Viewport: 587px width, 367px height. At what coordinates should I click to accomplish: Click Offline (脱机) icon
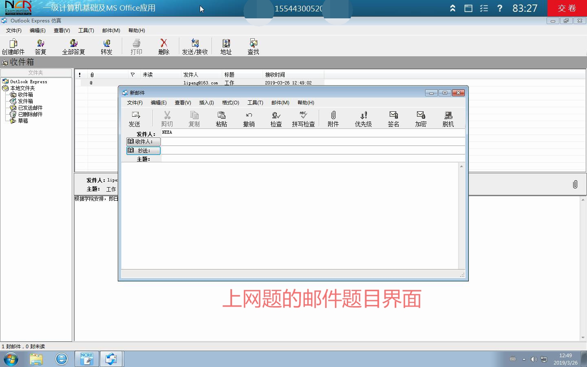448,119
